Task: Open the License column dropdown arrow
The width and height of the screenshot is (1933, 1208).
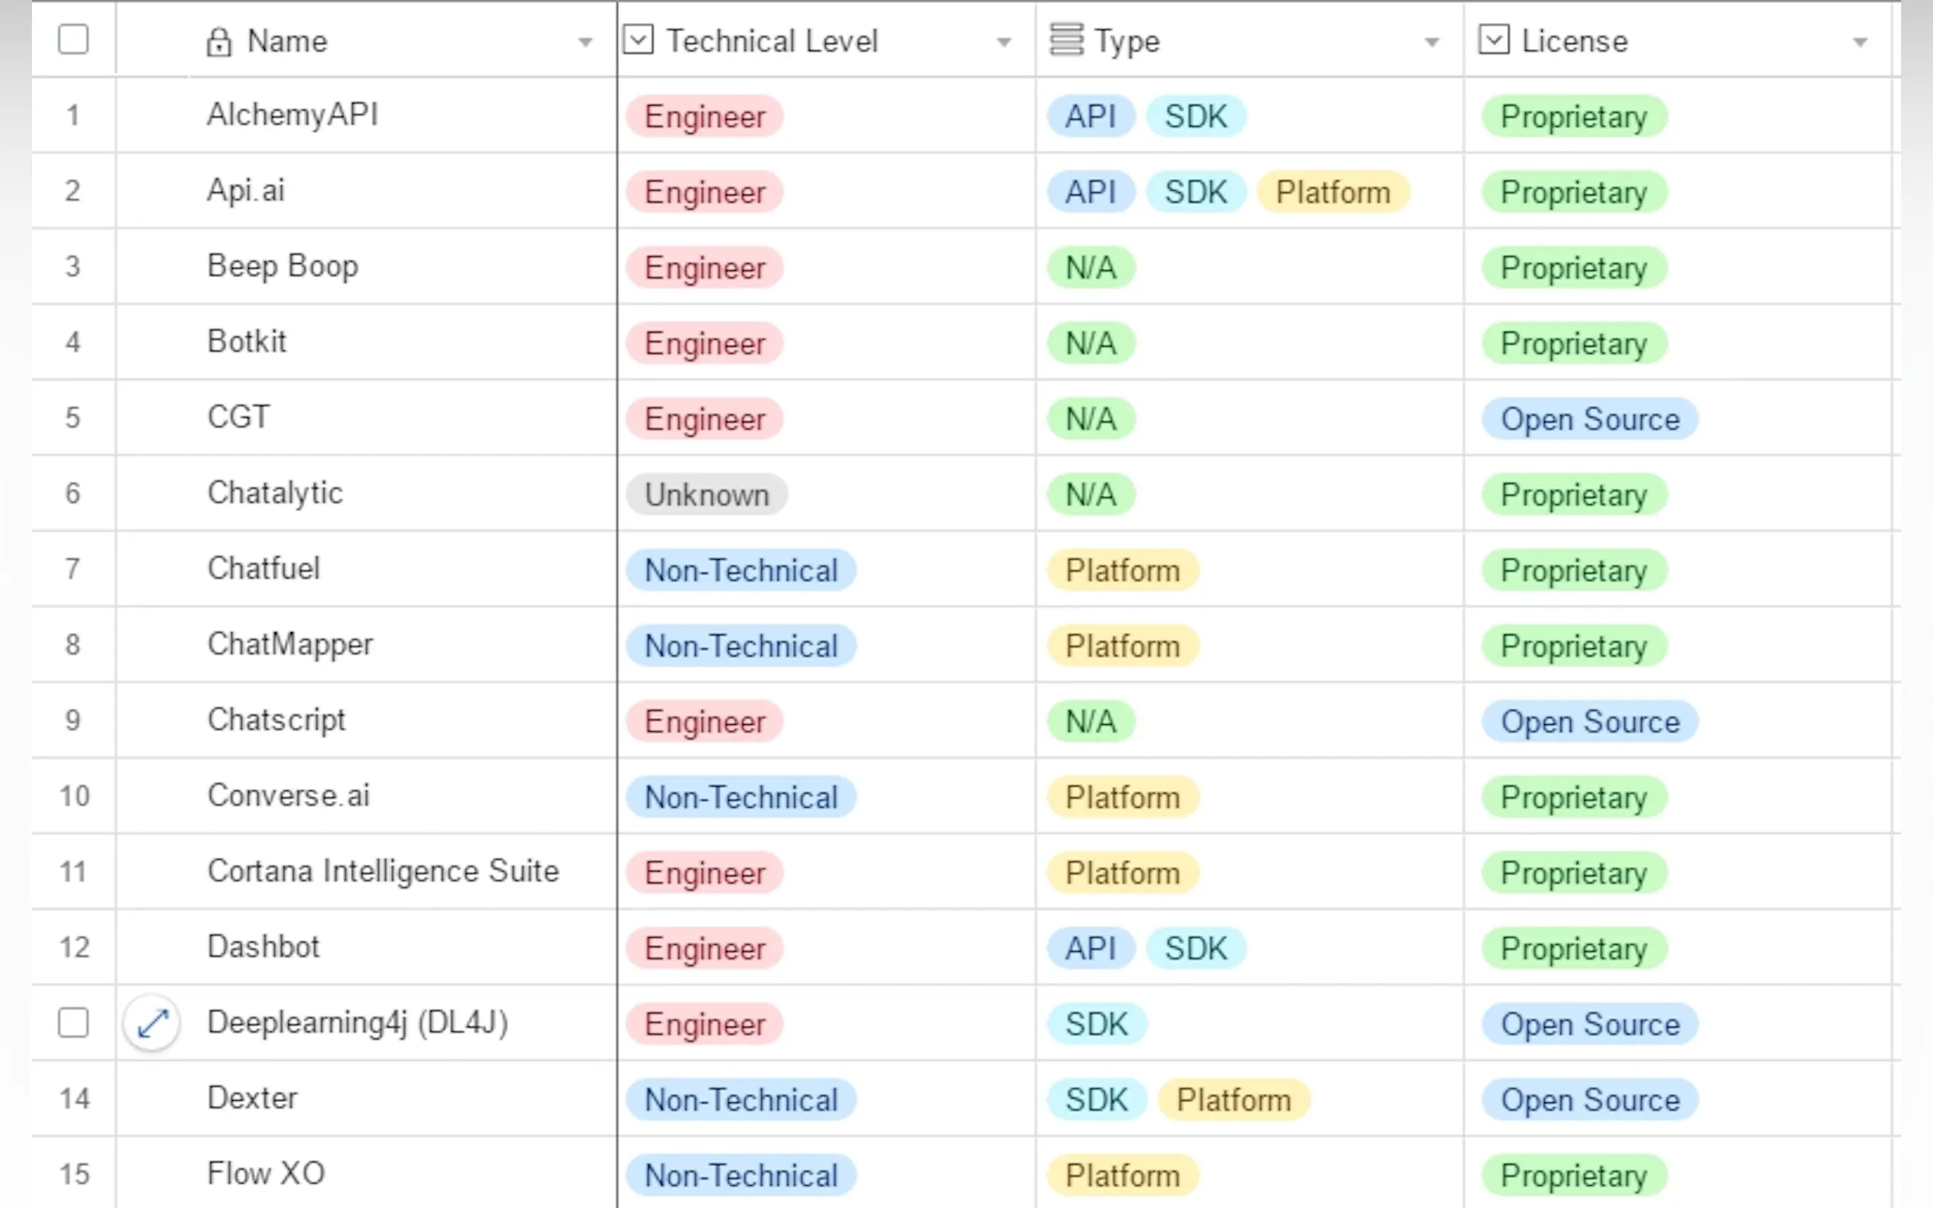Action: pos(1859,43)
